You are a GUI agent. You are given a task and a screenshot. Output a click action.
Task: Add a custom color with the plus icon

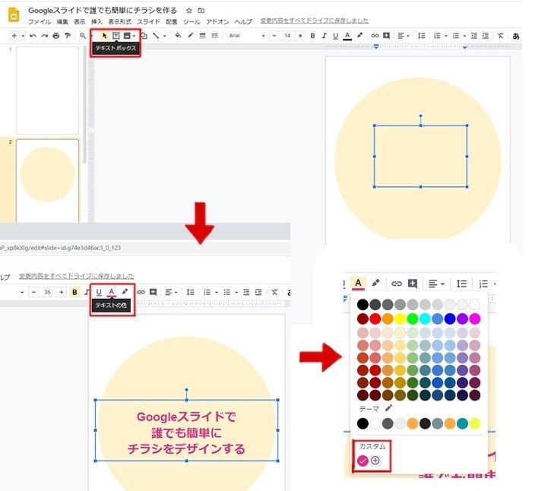pyautogui.click(x=375, y=461)
